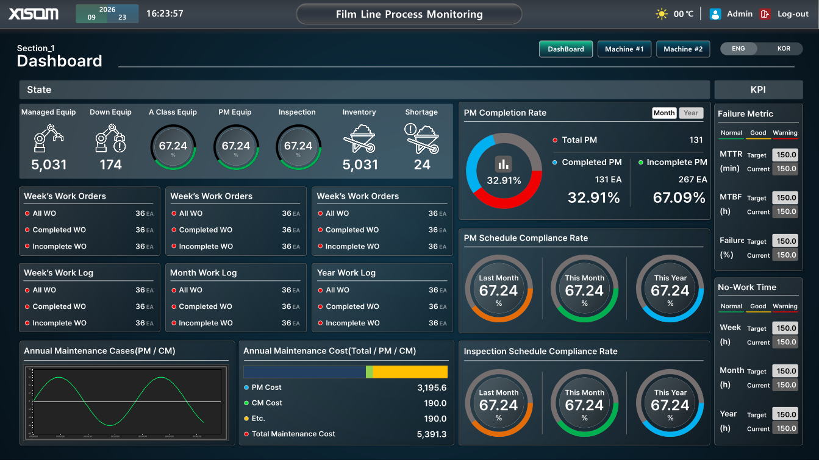Screen dimensions: 819x460
Task: Open the Shortage wheelbarrow alert icon
Action: tap(421, 138)
